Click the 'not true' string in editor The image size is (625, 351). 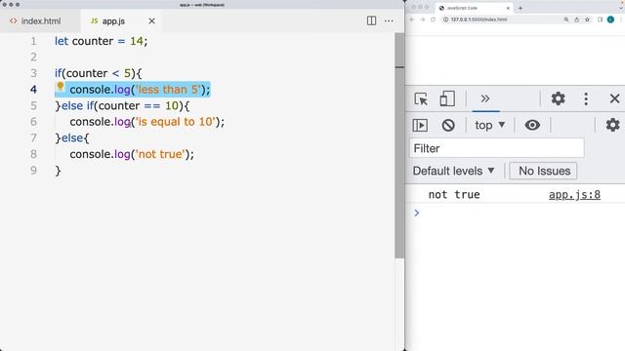pos(160,154)
